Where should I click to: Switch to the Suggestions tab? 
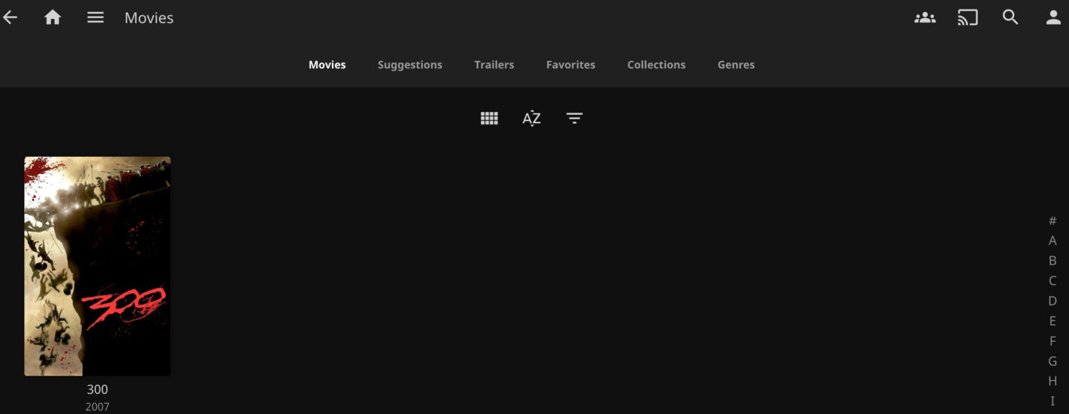[x=410, y=64]
